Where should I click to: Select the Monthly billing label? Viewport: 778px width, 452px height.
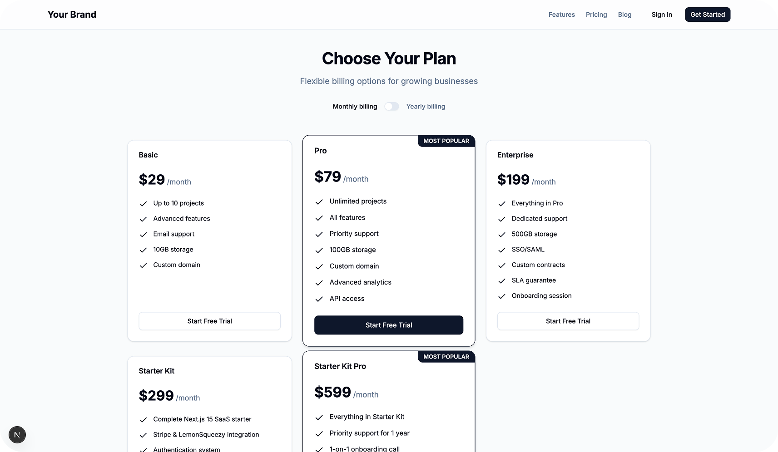pos(355,107)
